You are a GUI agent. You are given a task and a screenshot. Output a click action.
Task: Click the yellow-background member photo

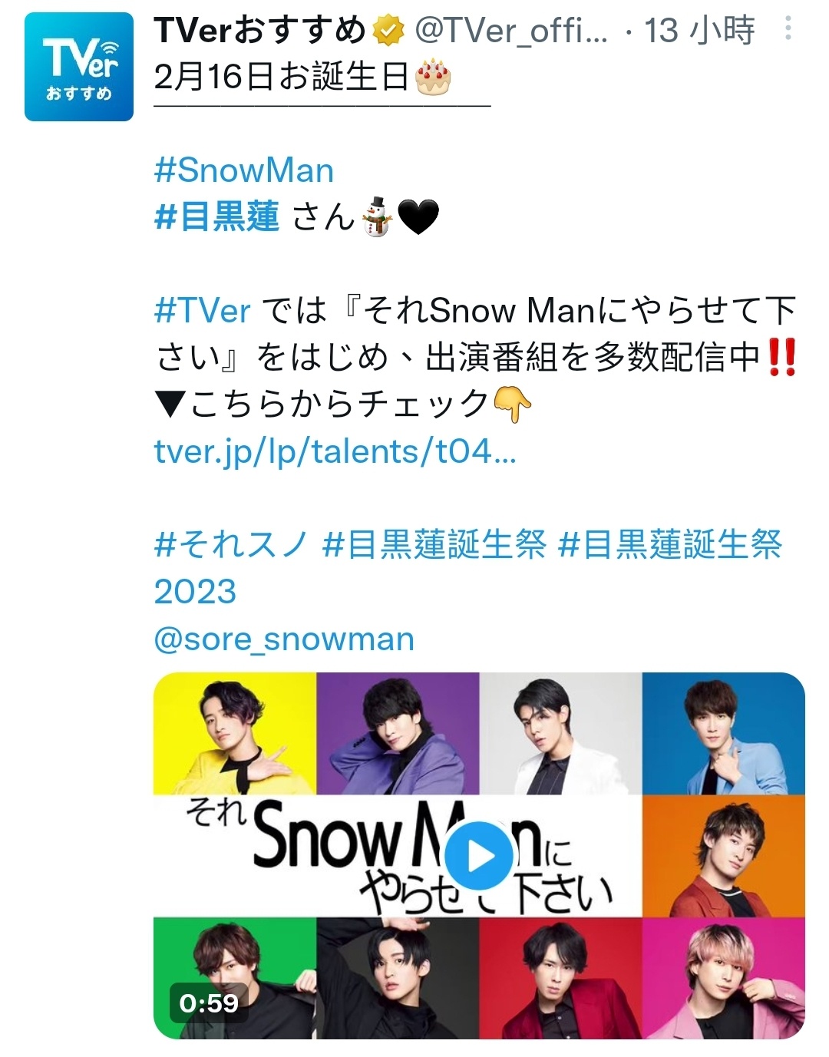click(235, 733)
